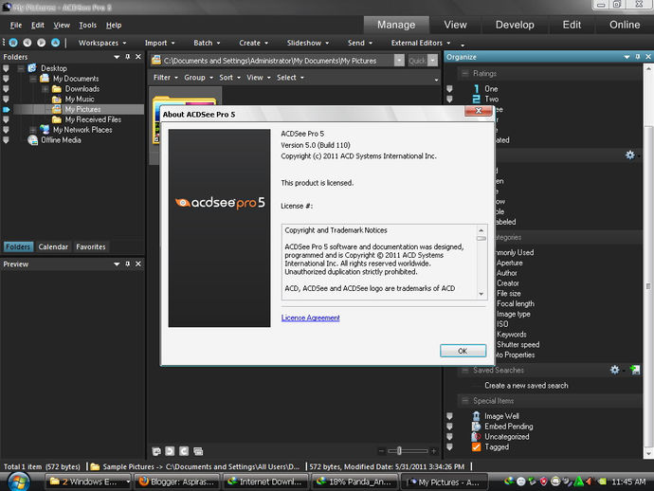The width and height of the screenshot is (654, 491).
Task: Open the Batch dropdown
Action: pyautogui.click(x=207, y=43)
